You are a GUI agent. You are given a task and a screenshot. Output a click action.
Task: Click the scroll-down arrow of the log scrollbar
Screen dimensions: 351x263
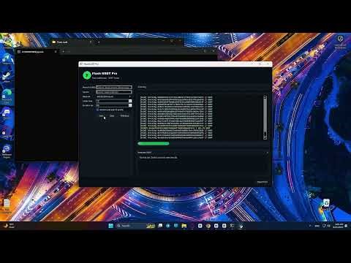(x=265, y=138)
